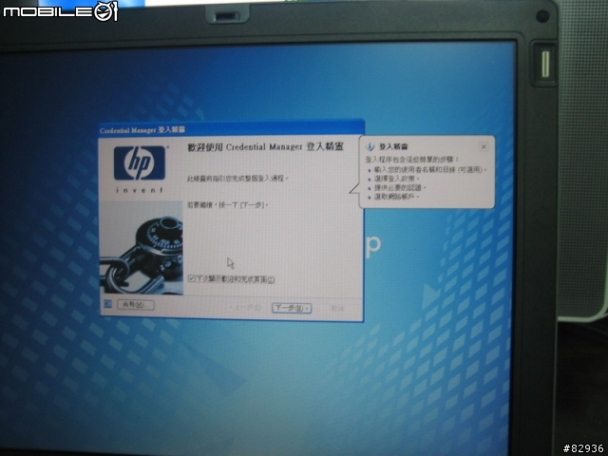Close the 登入精靈 help balloon
608x456 pixels.
tap(484, 146)
